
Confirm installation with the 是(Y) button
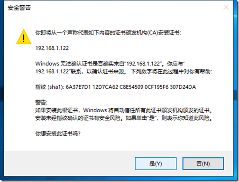coord(156,163)
